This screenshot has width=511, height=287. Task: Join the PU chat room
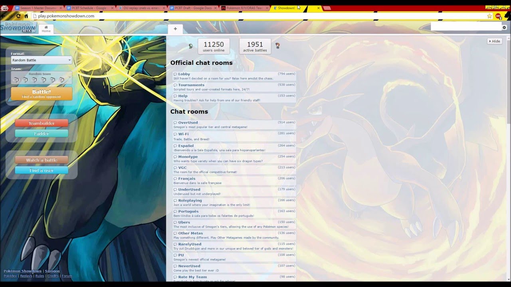[234, 257]
